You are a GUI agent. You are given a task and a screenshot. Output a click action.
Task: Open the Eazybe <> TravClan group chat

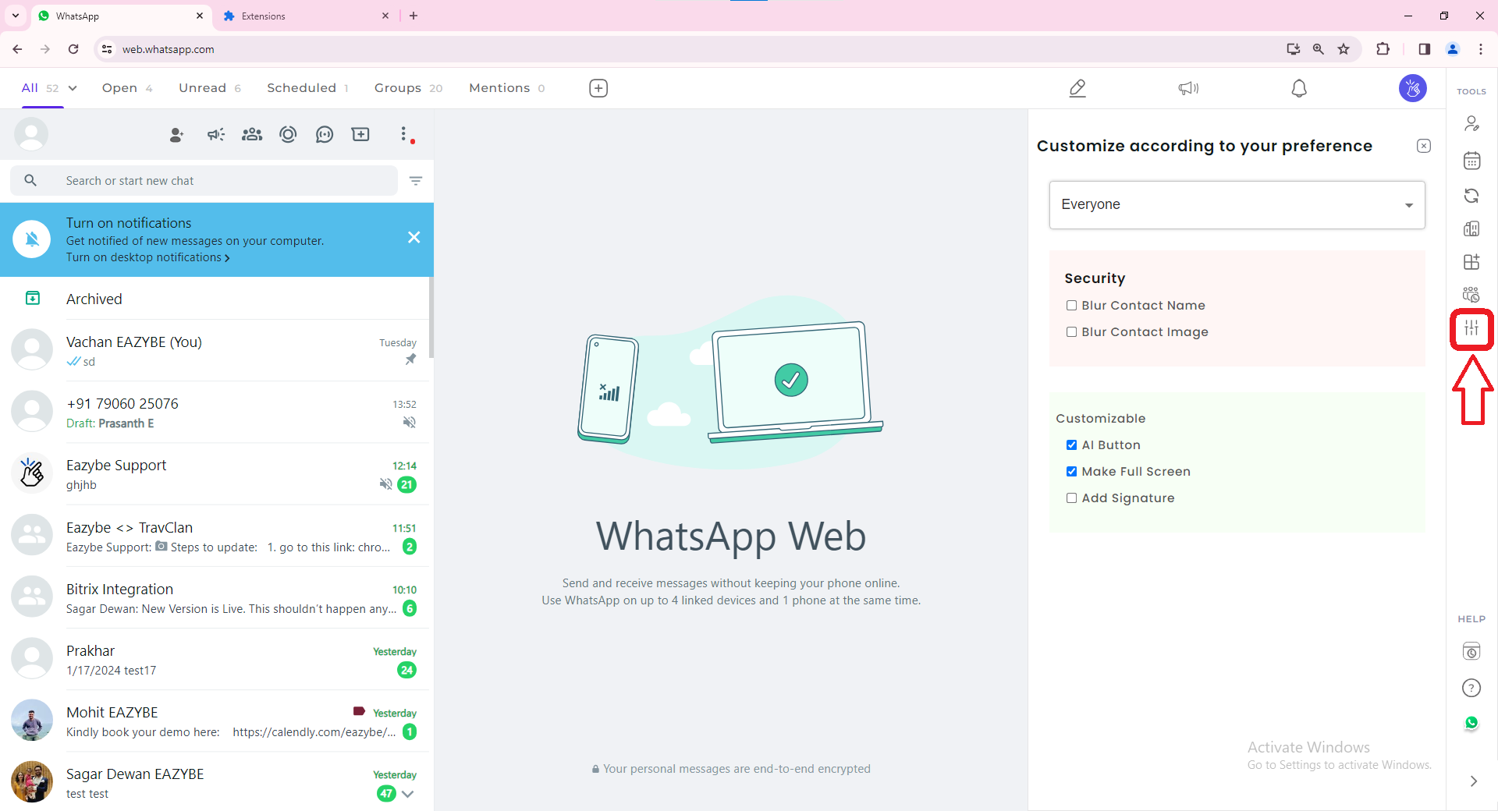pos(215,537)
